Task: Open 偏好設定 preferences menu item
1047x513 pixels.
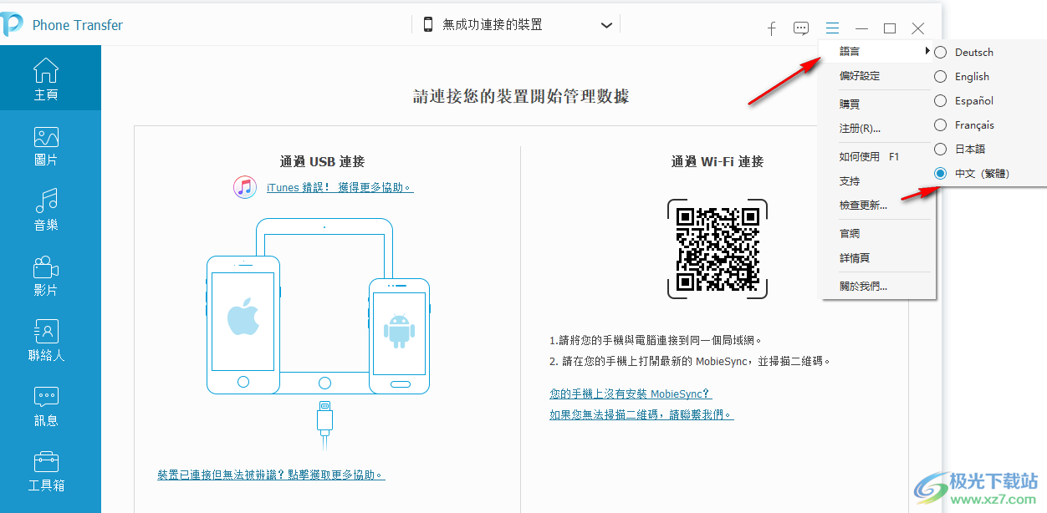Action: [x=861, y=76]
